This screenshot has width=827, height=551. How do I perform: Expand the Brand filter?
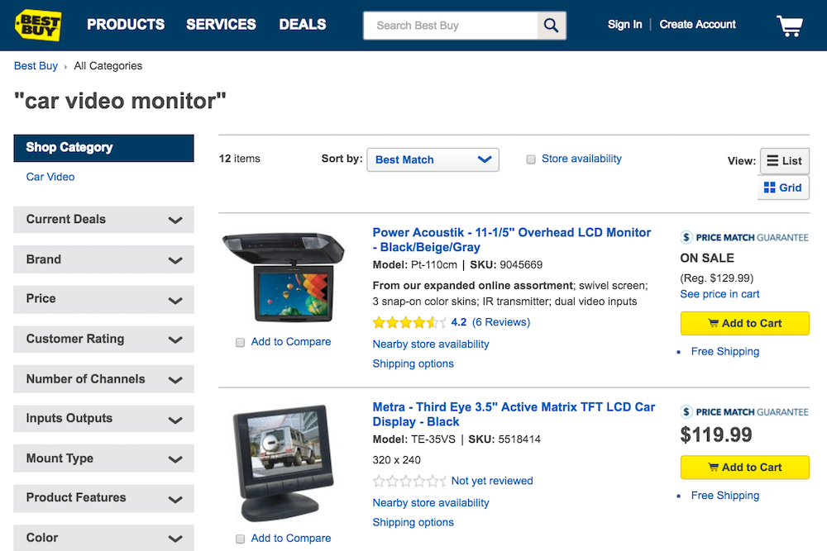(103, 259)
